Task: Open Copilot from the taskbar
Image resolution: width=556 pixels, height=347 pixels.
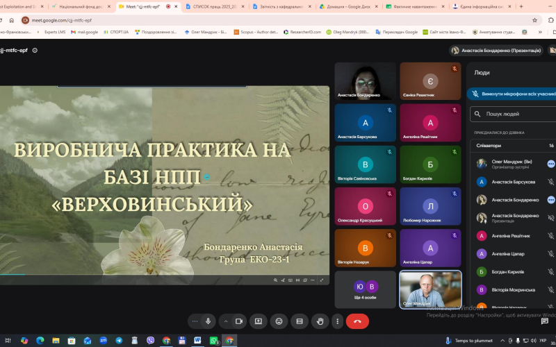Action: tap(24, 341)
